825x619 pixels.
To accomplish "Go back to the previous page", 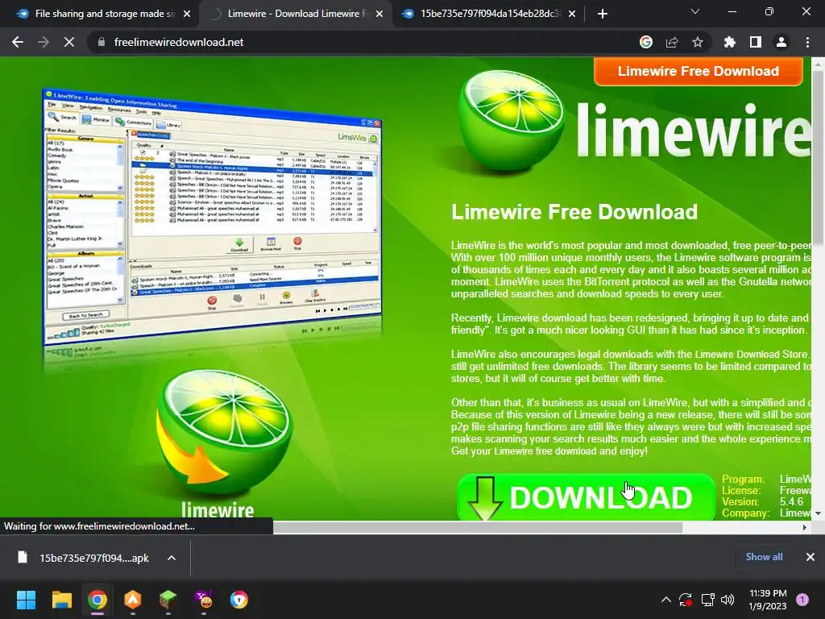I will (x=18, y=42).
